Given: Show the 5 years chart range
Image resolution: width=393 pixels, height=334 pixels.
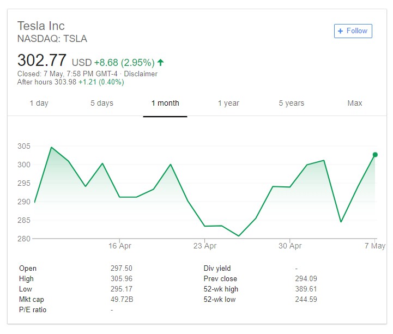Looking at the screenshot, I should tap(292, 104).
